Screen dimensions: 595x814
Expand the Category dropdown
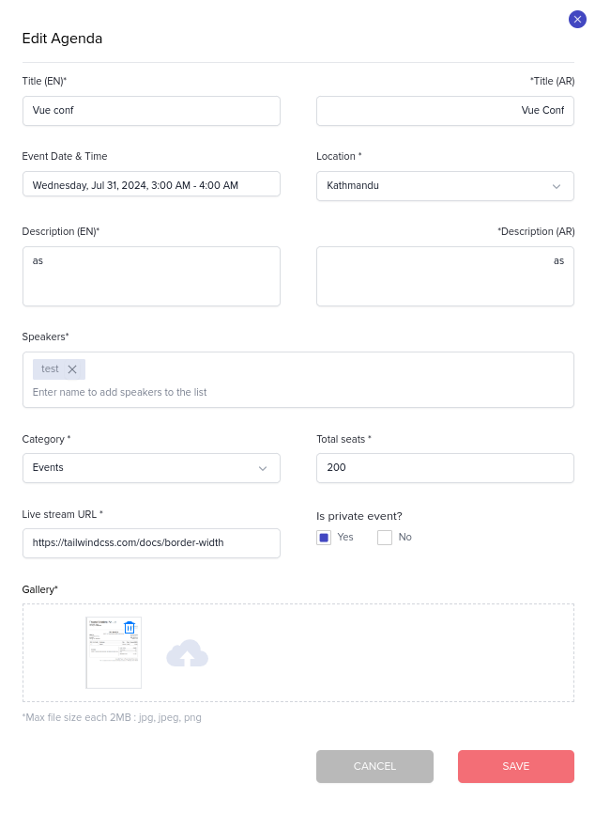[x=151, y=468]
